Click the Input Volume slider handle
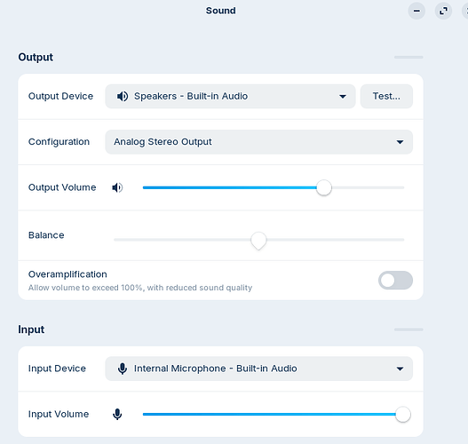Viewport: 468px width, 444px height. [403, 414]
